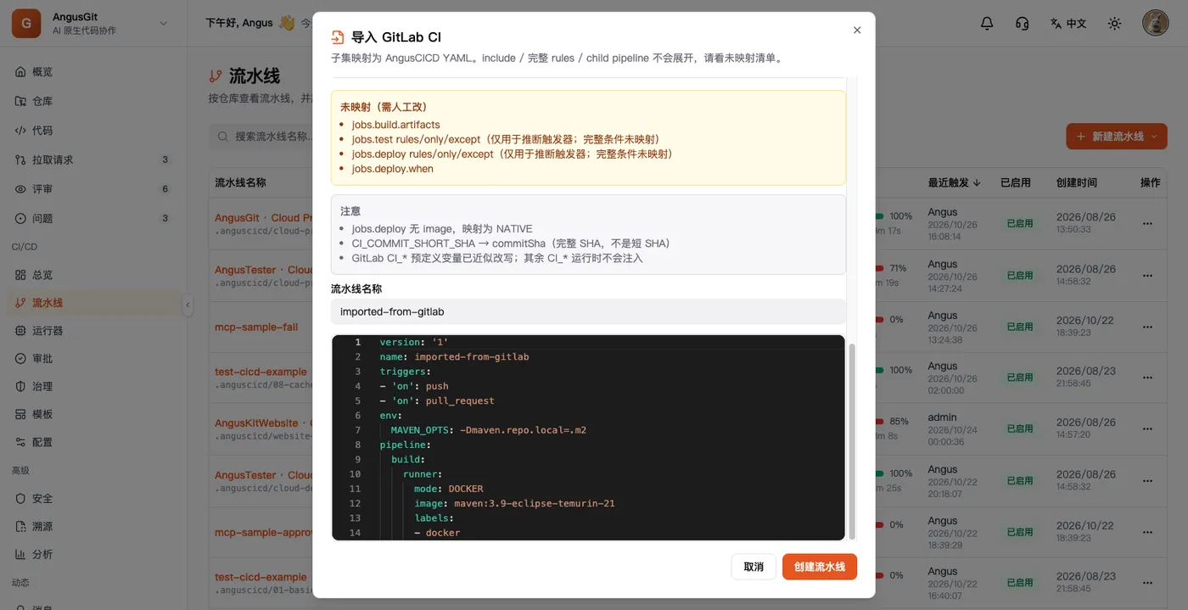Viewport: 1188px width, 610px height.
Task: Click the 已启用 badge in the admin row
Action: 1019,428
